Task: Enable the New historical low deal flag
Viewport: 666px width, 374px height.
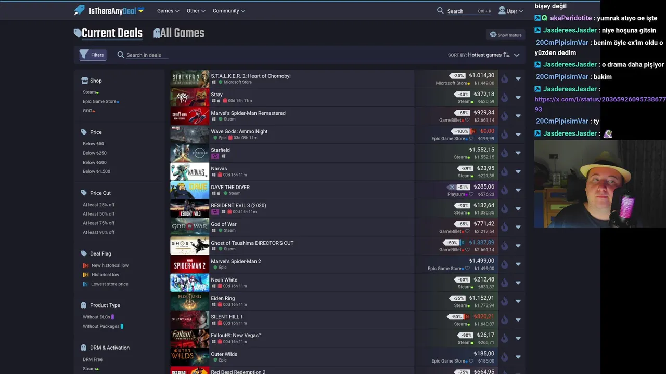Action: pyautogui.click(x=106, y=265)
